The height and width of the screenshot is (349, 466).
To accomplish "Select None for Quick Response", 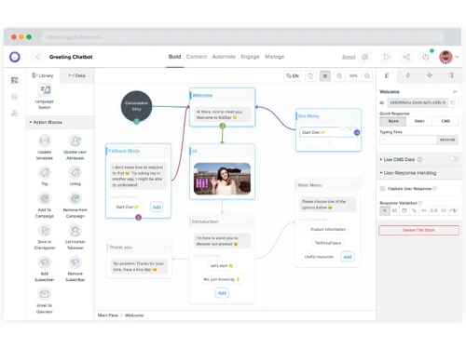I will (x=393, y=121).
